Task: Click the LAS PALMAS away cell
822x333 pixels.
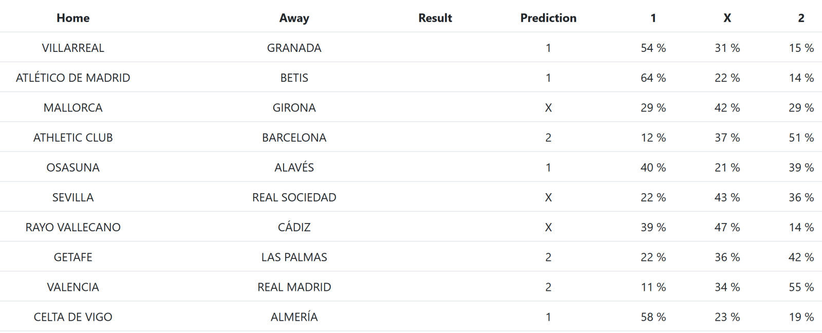Action: [x=294, y=257]
